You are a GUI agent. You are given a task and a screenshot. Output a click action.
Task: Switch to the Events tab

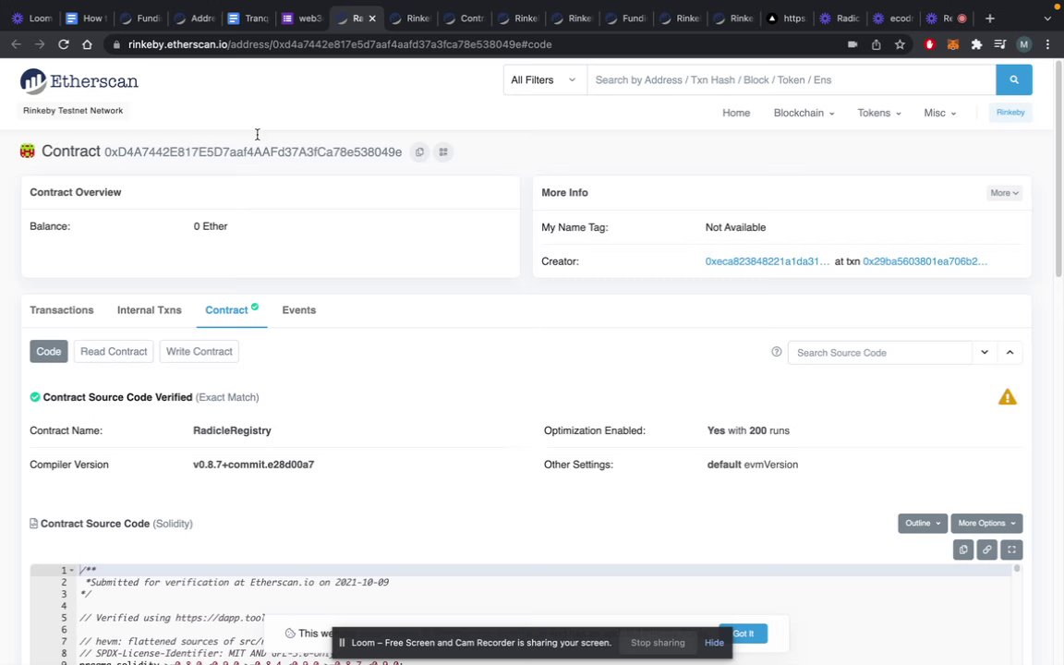[x=299, y=310]
